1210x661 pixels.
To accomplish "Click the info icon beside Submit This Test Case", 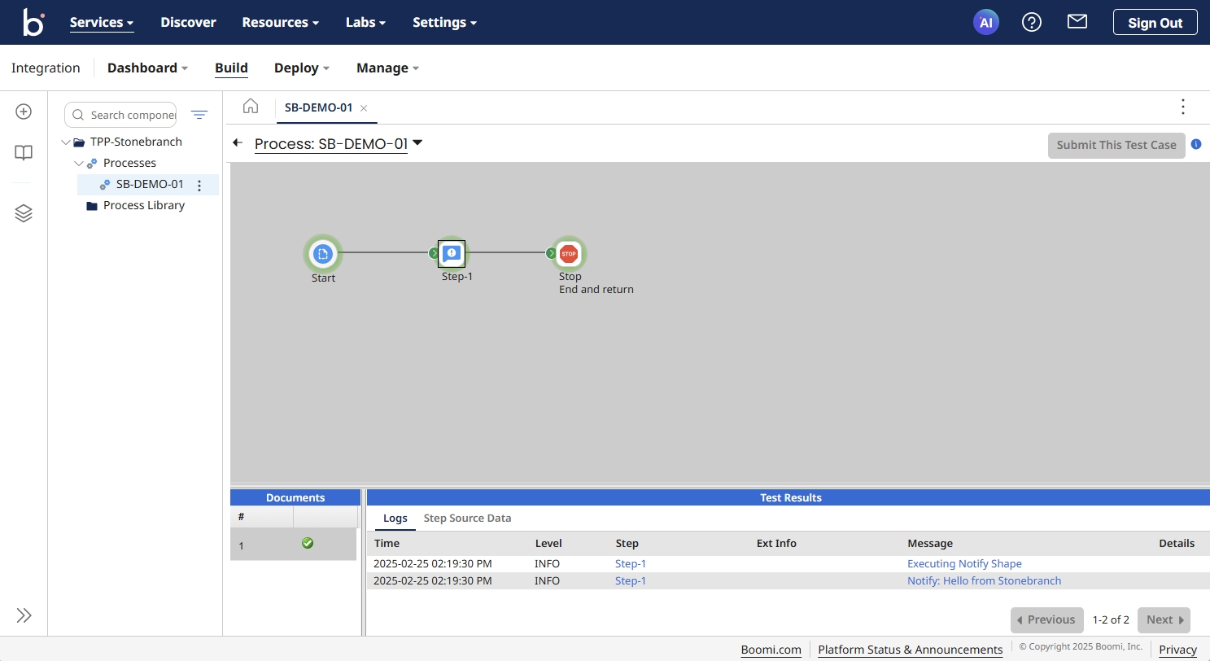I will (x=1196, y=144).
